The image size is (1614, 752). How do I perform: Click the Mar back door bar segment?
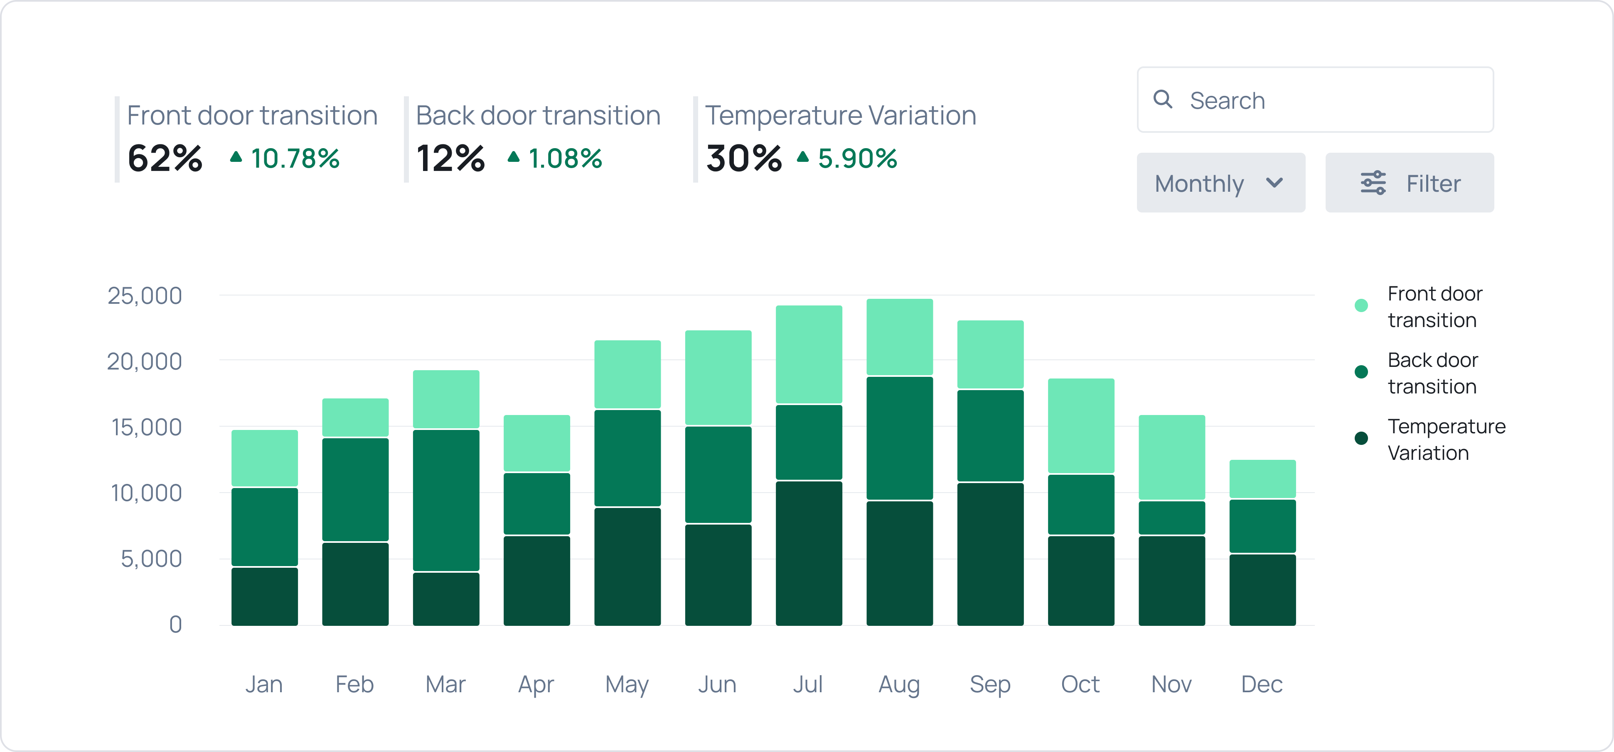446,500
